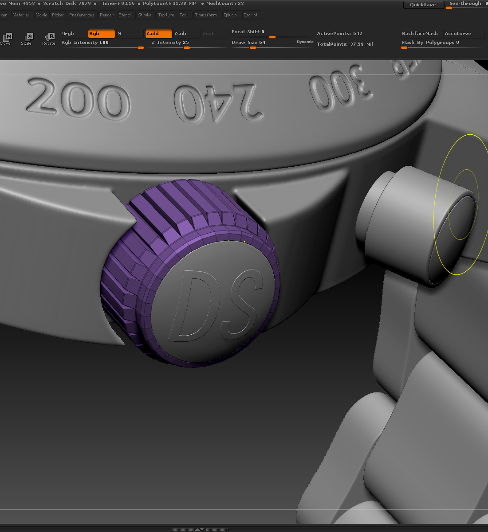
Task: Adjust the Focal Shift slider
Action: [272, 34]
